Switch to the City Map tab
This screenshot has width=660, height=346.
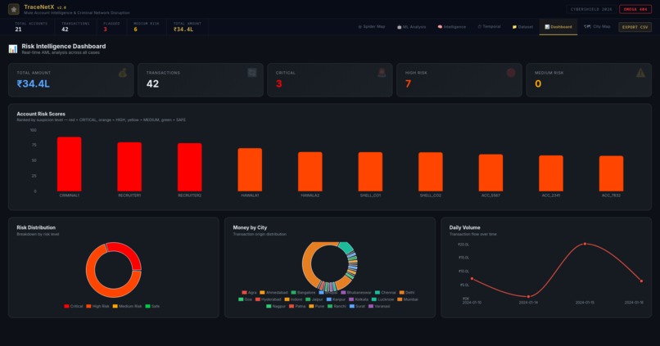[597, 26]
